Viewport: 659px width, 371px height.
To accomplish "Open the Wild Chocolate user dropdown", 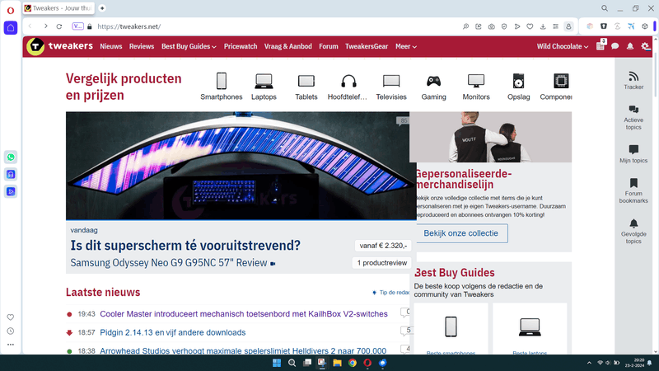I will click(563, 46).
